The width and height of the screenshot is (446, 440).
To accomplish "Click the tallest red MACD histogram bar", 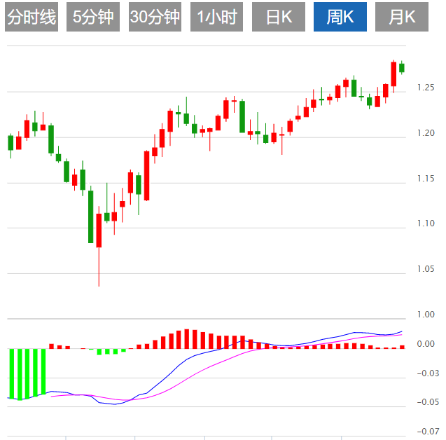I will 187,339.
